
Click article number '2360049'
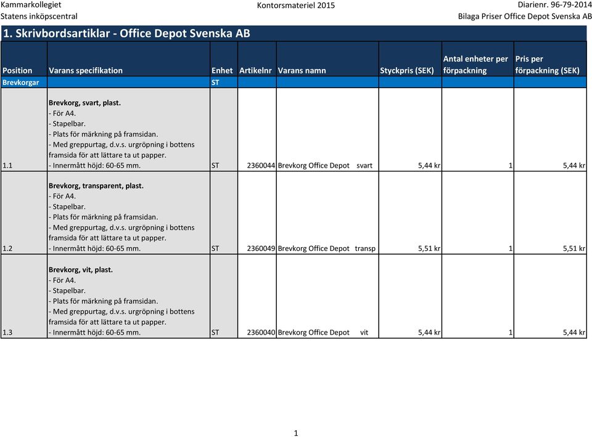pyautogui.click(x=261, y=248)
